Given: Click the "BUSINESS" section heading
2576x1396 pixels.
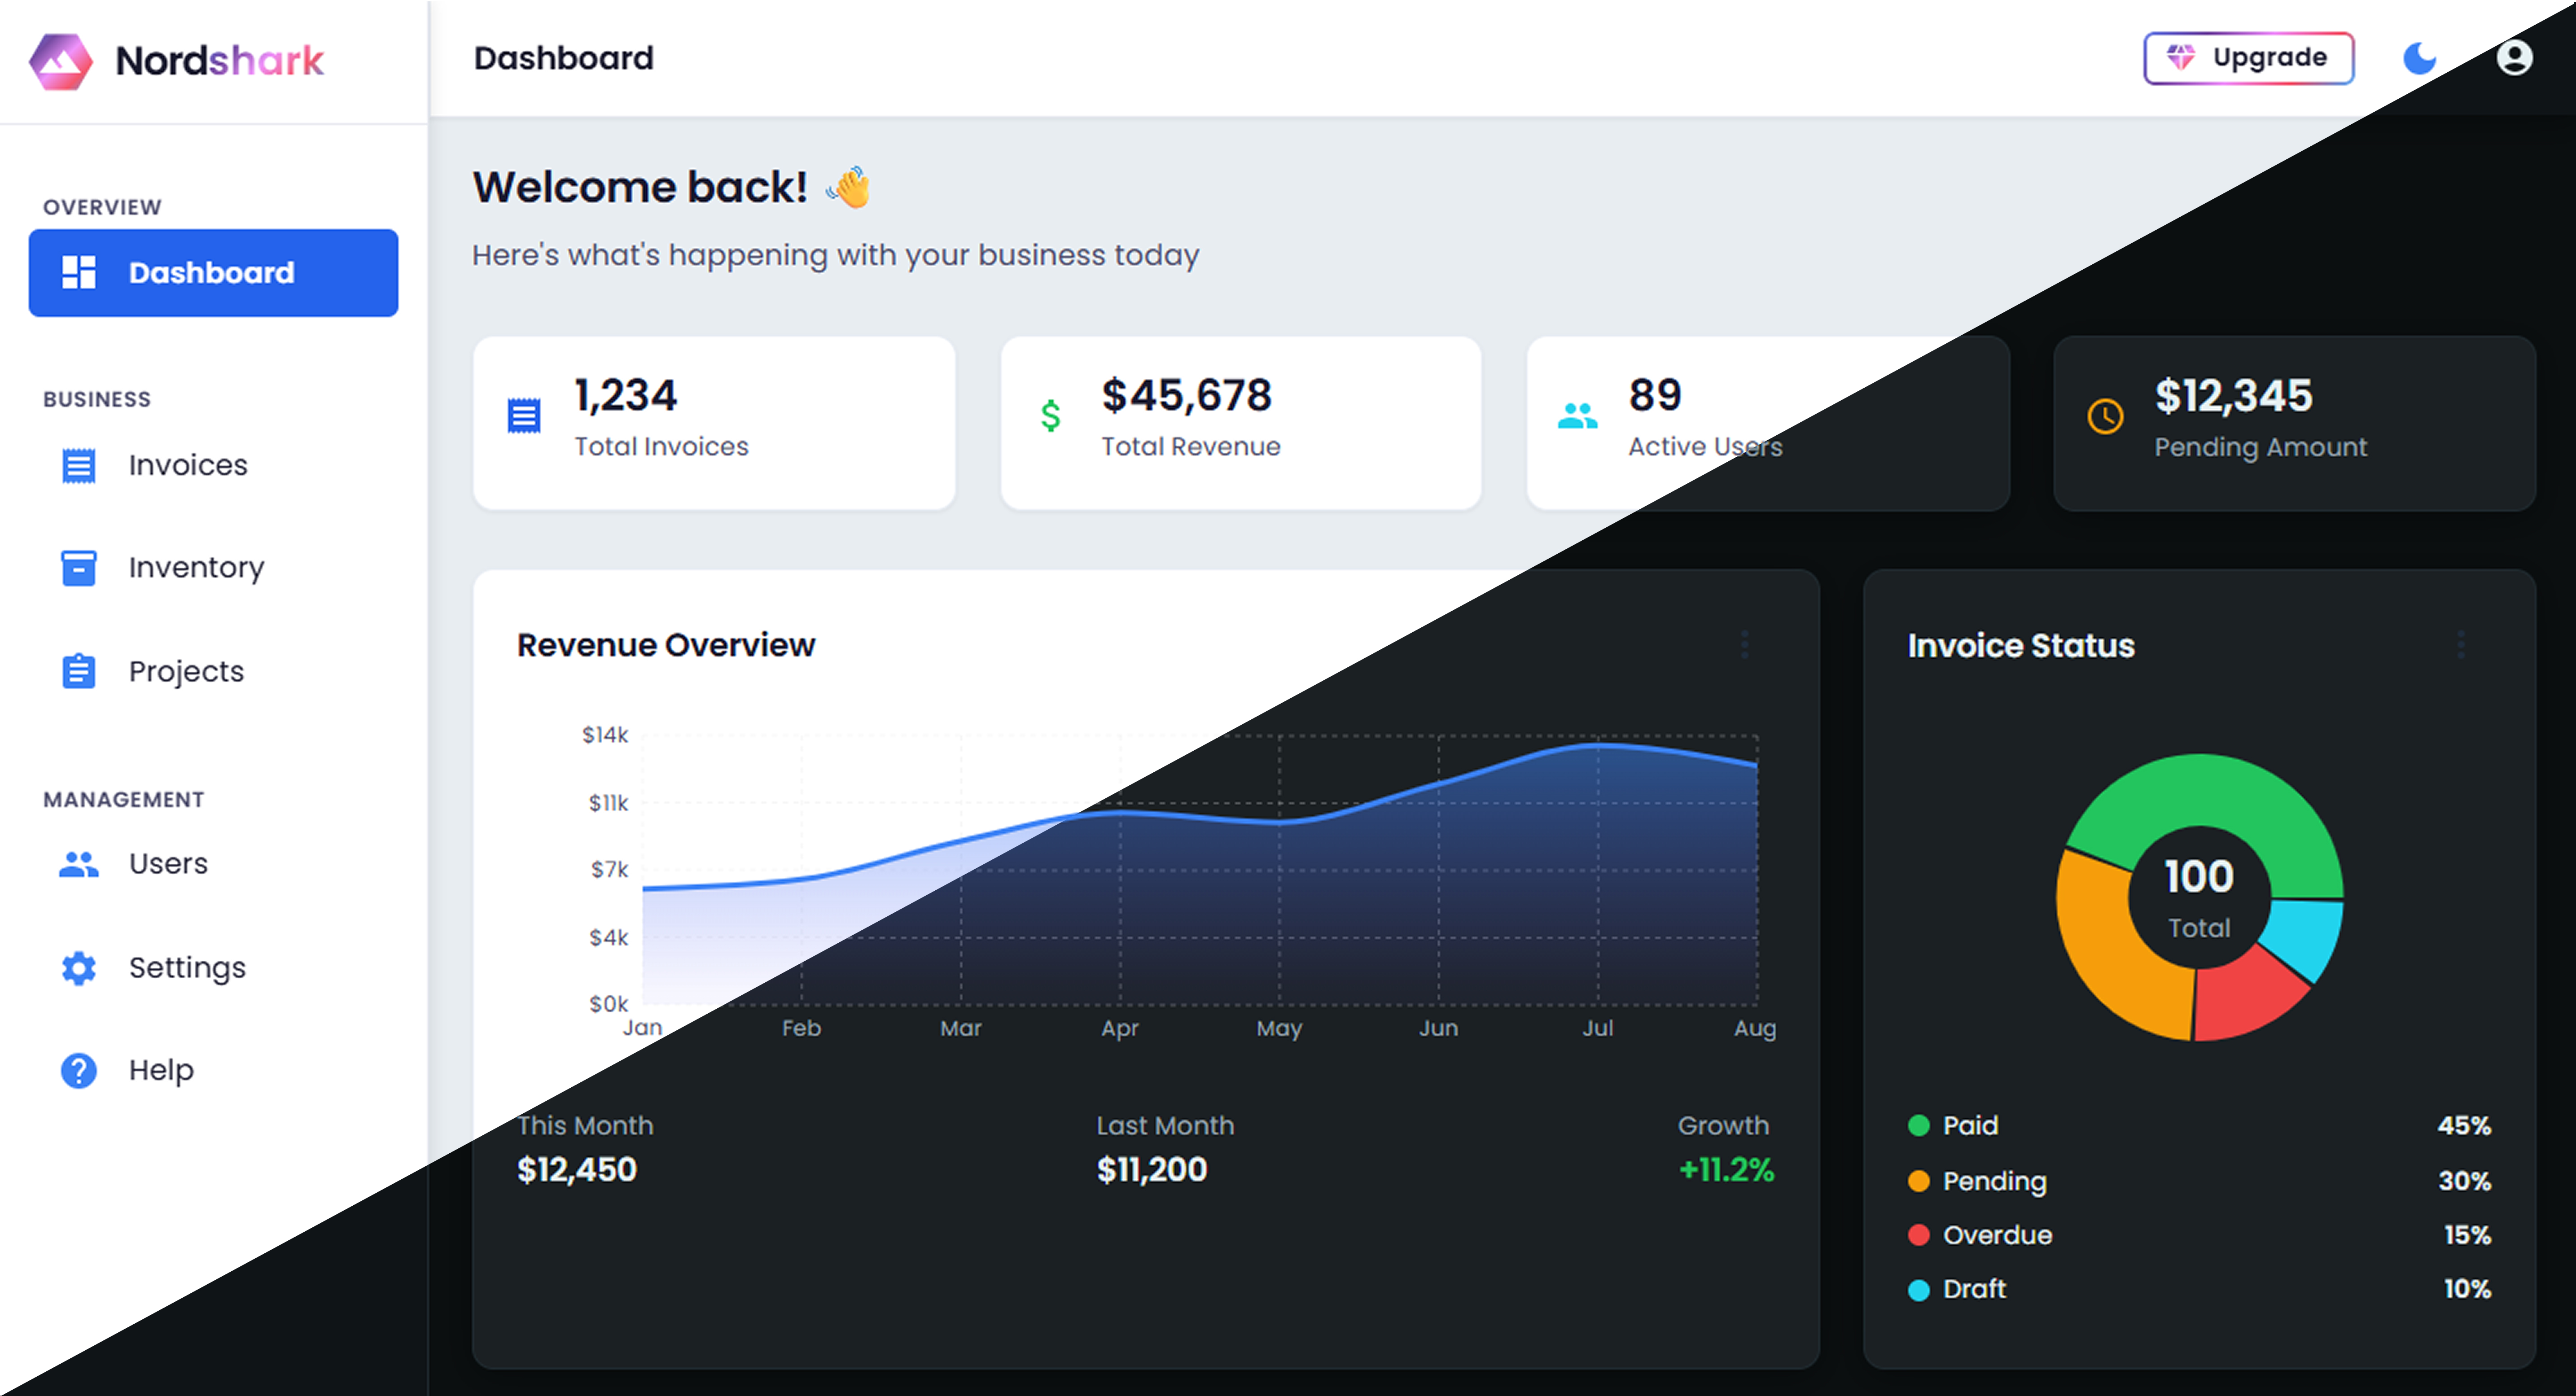Looking at the screenshot, I should pos(97,399).
